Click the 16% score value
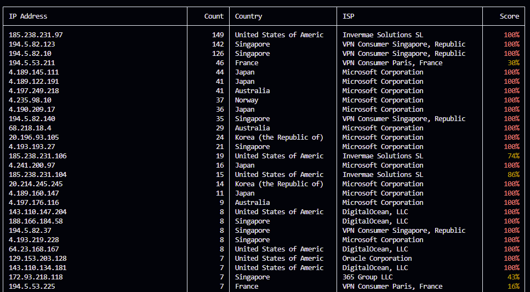Screen dimensions: 530x292 514,287
